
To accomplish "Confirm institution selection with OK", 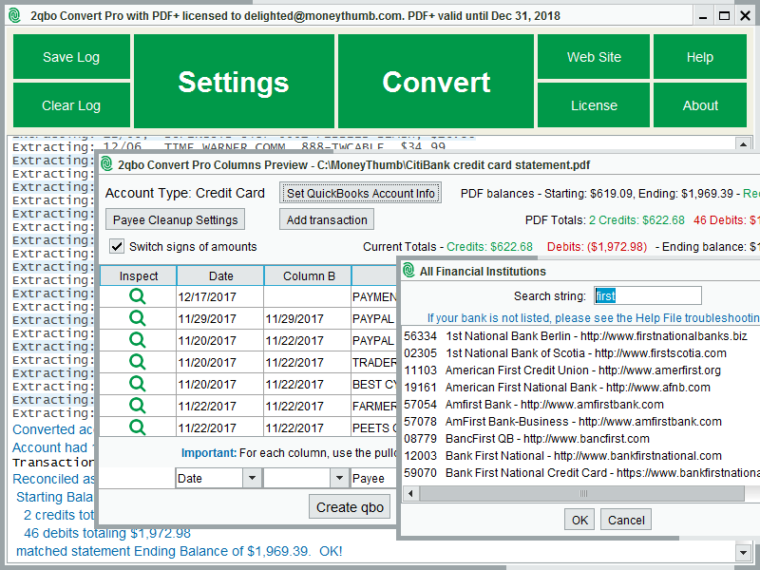I will click(x=579, y=520).
